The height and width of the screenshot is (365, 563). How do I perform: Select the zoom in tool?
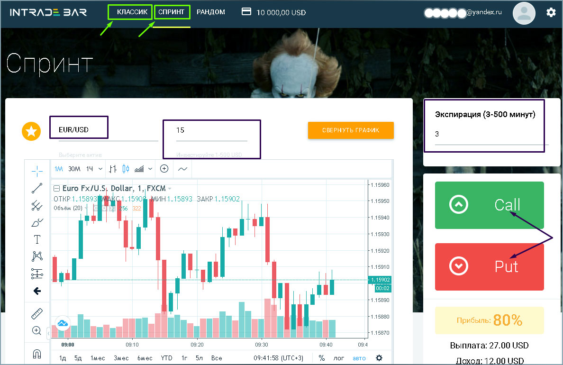(36, 331)
